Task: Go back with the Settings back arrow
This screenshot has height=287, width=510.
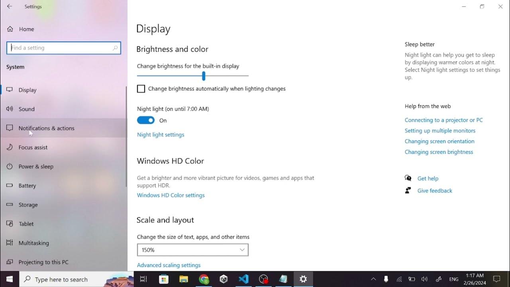Action: [x=10, y=6]
